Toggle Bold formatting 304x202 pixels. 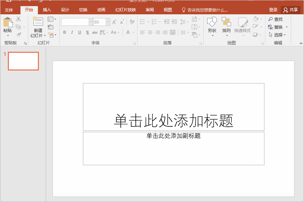click(x=64, y=32)
